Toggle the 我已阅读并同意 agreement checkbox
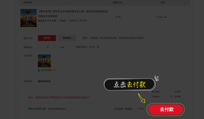Viewport: 204px width, 119px height. click(x=29, y=109)
